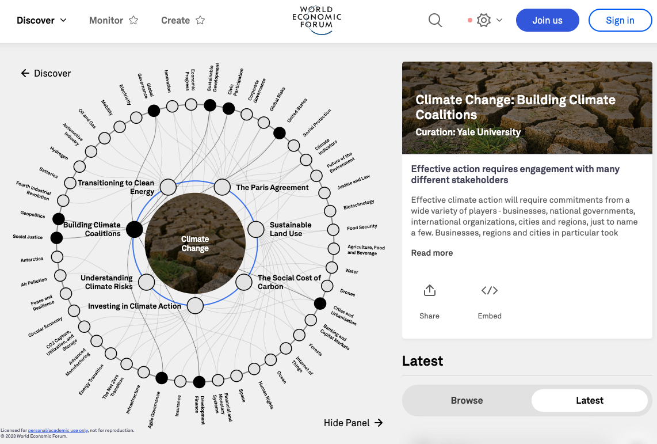Image resolution: width=657 pixels, height=444 pixels.
Task: Select the Cities and Urbanization node
Action: [320, 303]
